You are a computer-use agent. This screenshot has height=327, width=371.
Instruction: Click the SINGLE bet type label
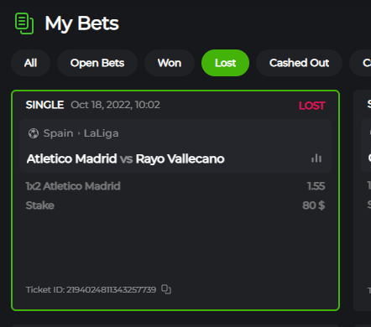click(44, 105)
